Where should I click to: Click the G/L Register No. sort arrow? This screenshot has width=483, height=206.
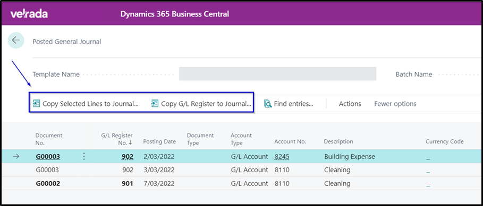131,143
